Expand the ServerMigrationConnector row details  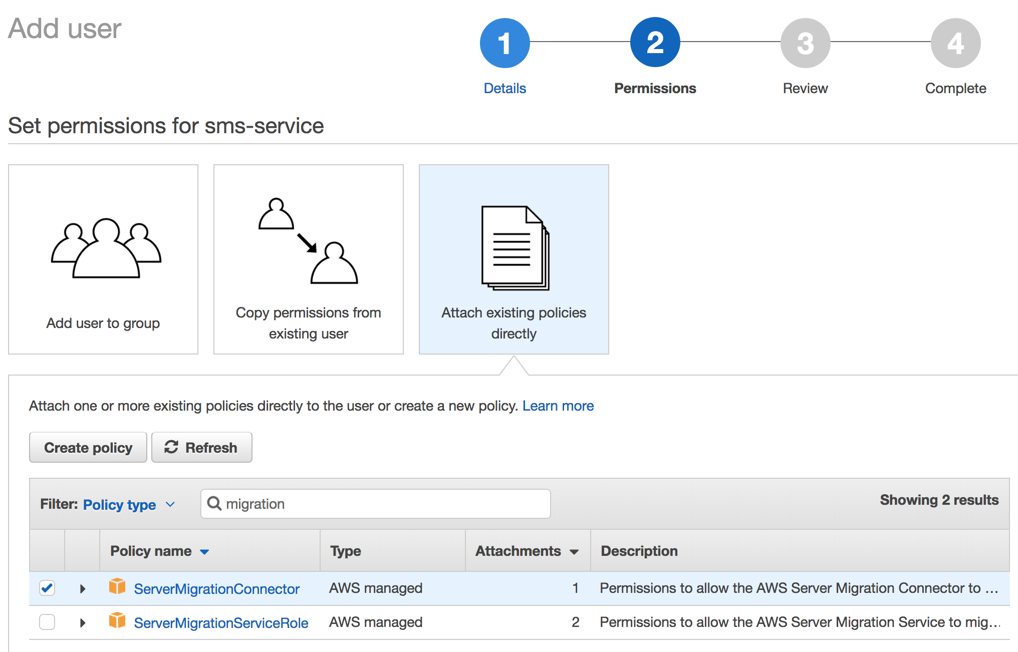click(x=83, y=588)
